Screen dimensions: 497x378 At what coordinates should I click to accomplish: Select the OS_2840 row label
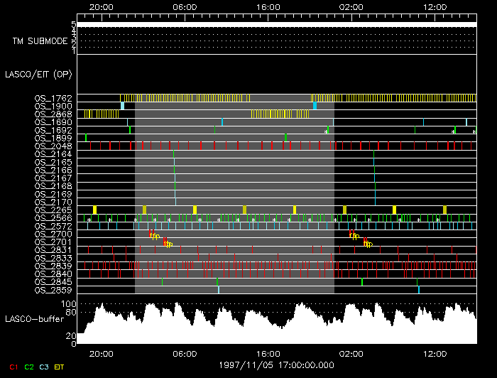click(53, 274)
